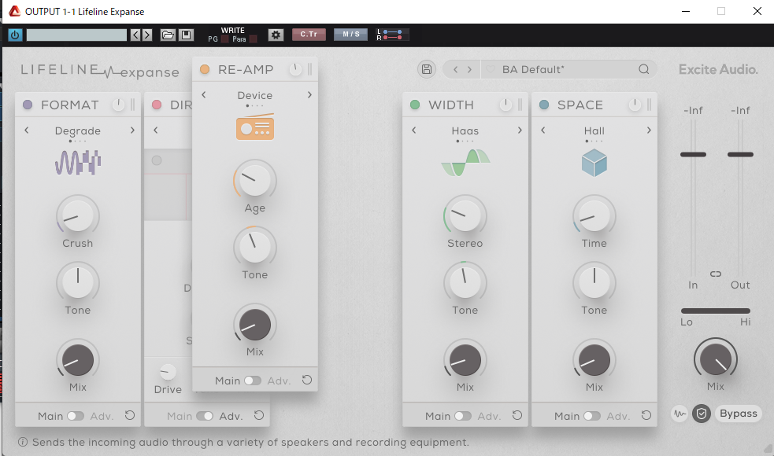Click the host preset name field
The image size is (774, 456).
tap(76, 35)
